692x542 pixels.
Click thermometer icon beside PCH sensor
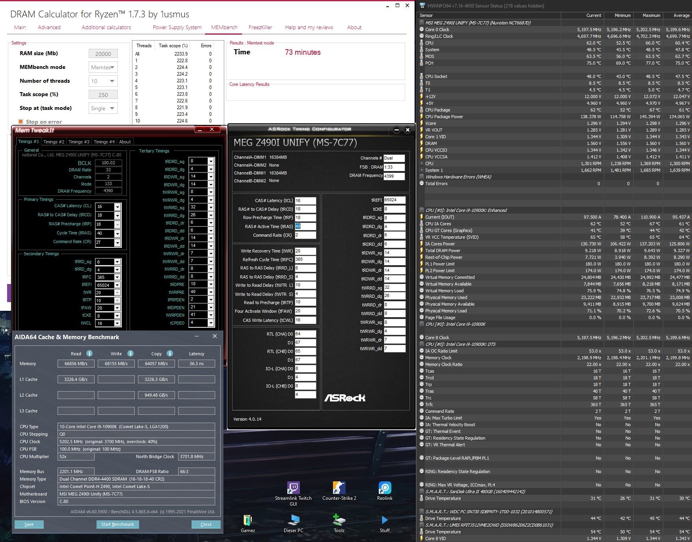[x=421, y=63]
